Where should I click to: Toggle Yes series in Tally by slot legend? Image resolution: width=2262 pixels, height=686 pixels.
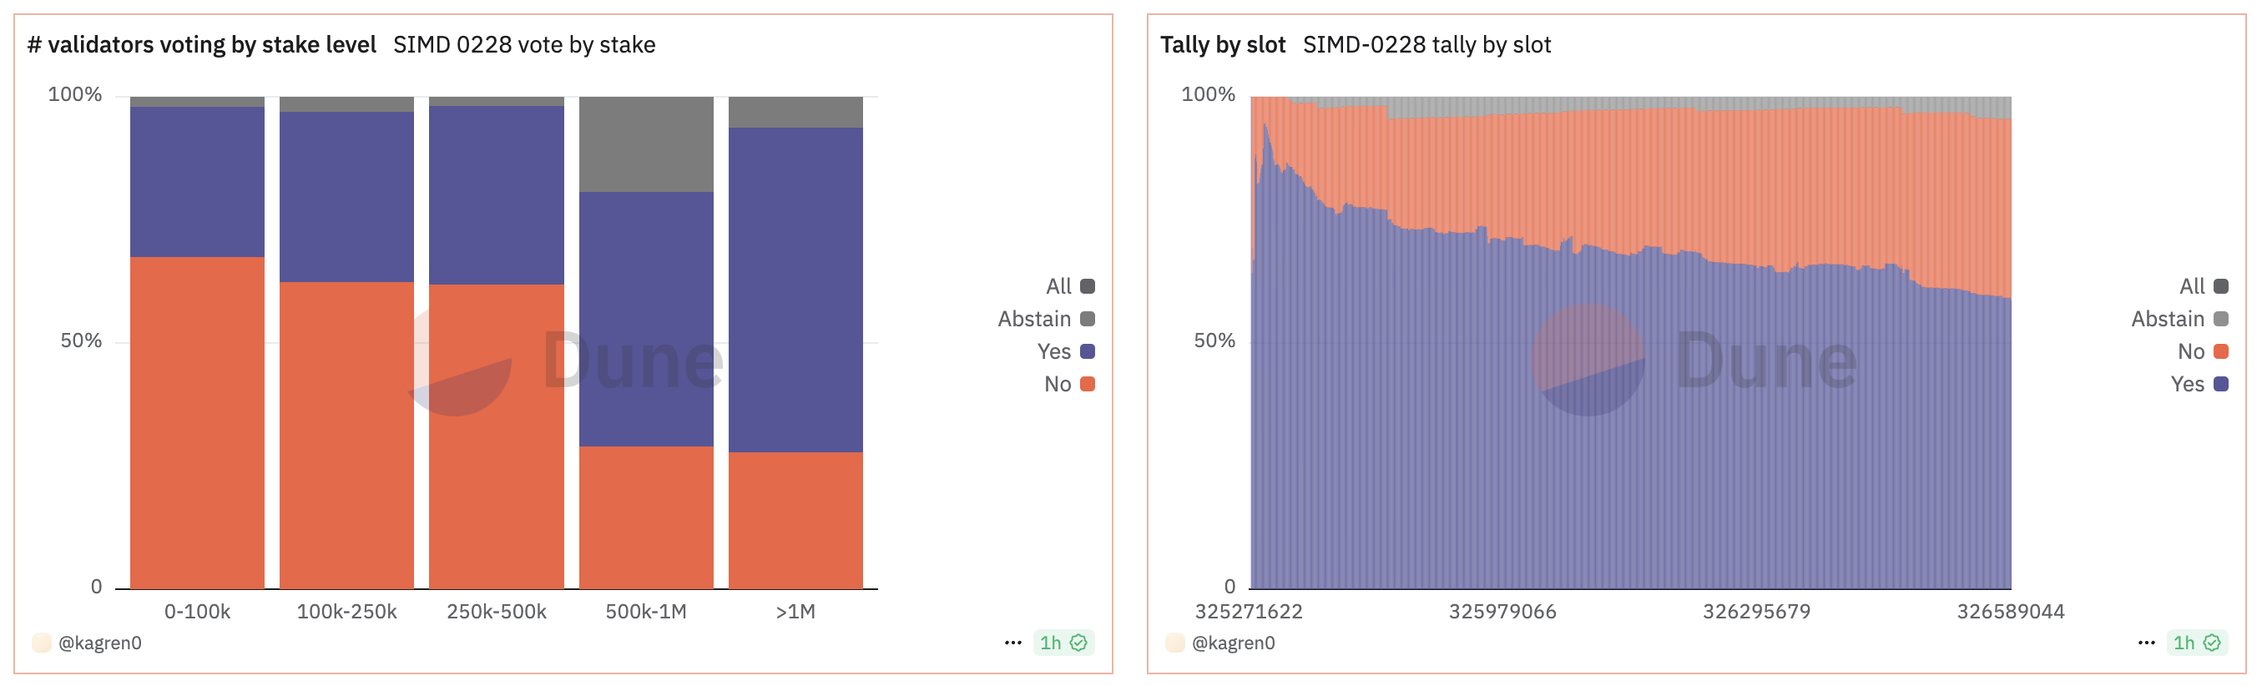[x=2221, y=384]
